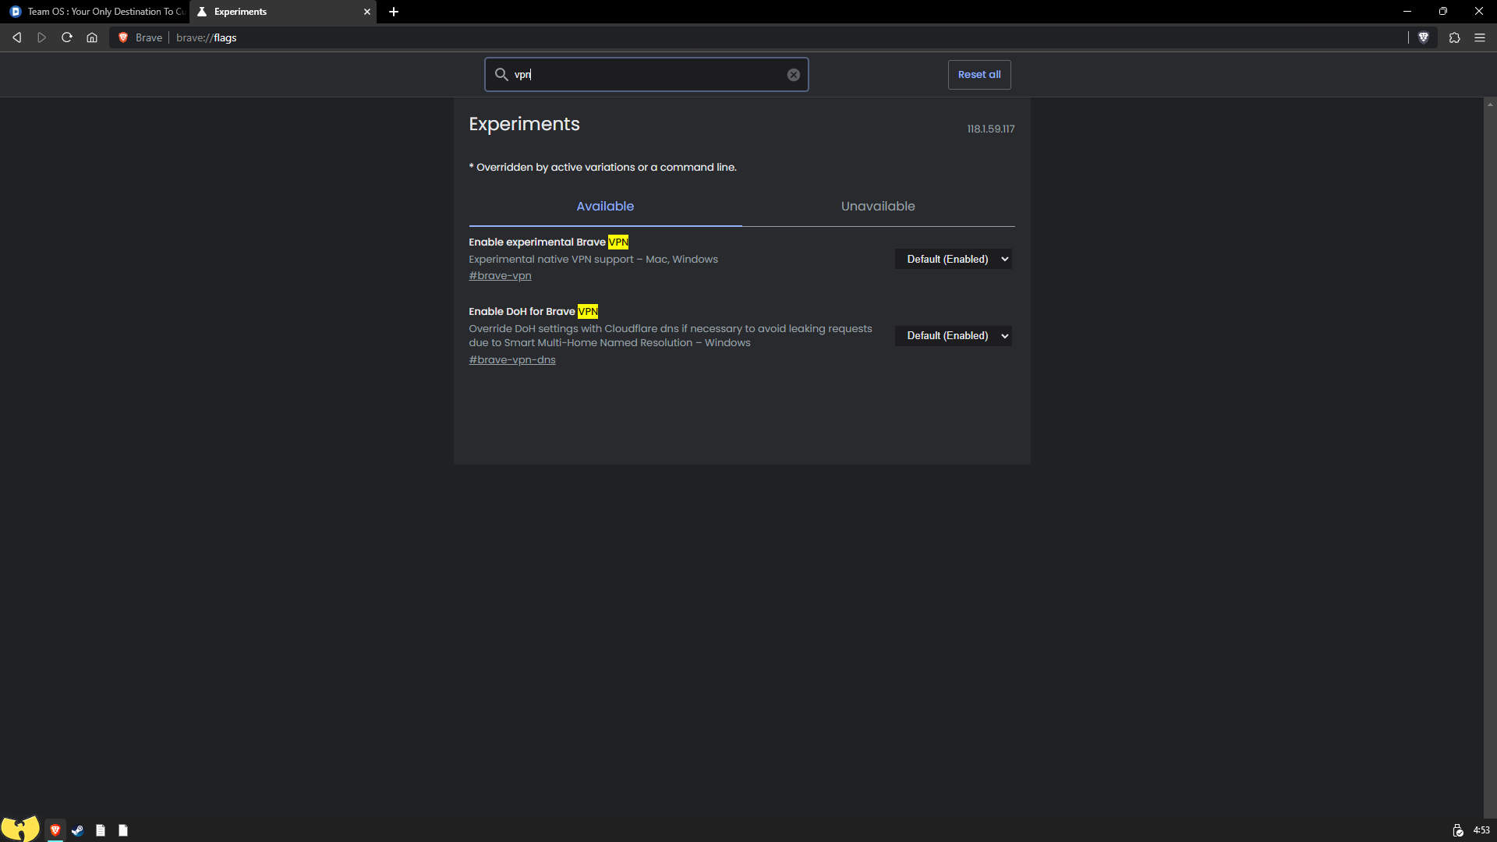The image size is (1497, 842).
Task: Click the taskbar clock showing 4:53
Action: pyautogui.click(x=1481, y=830)
